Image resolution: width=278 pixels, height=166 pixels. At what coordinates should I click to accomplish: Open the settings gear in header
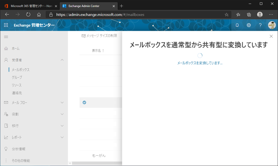point(249,25)
